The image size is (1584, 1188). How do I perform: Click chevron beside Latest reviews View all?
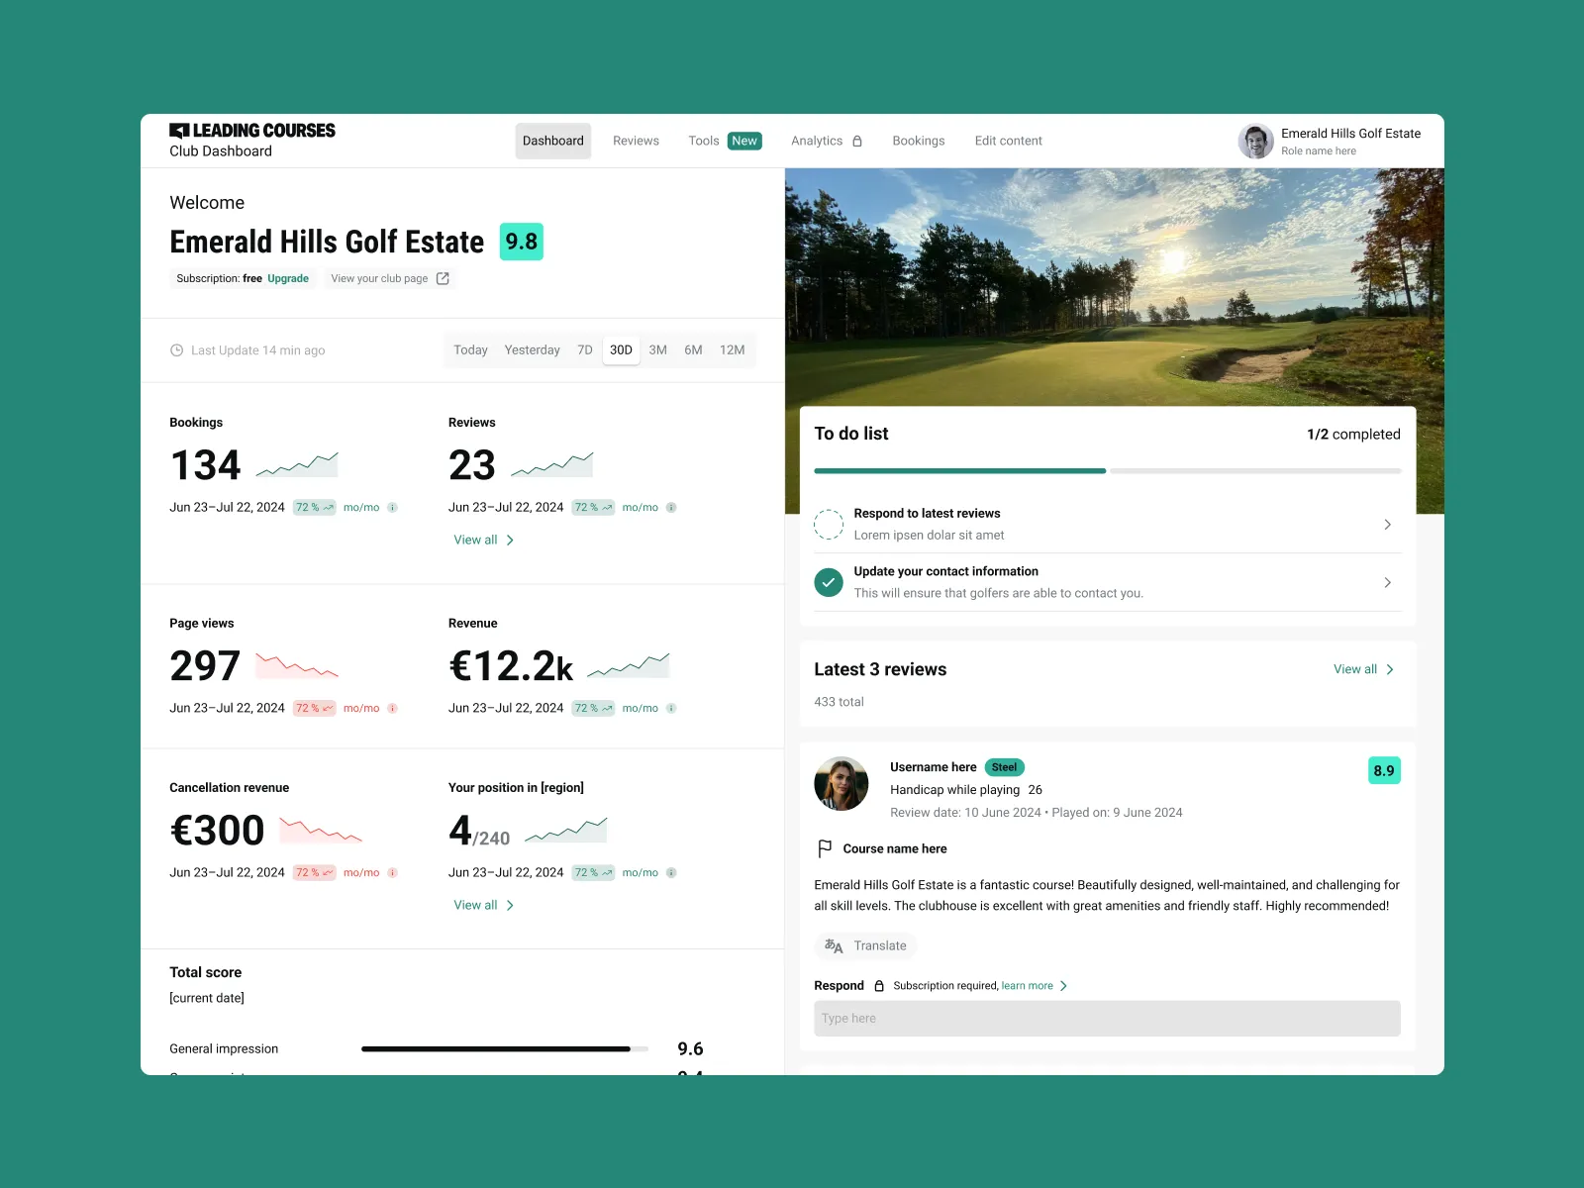[1390, 669]
